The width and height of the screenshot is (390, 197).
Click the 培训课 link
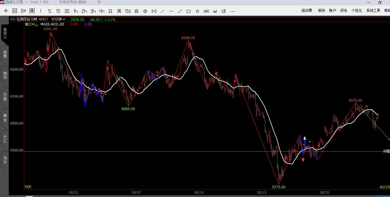(x=307, y=10)
